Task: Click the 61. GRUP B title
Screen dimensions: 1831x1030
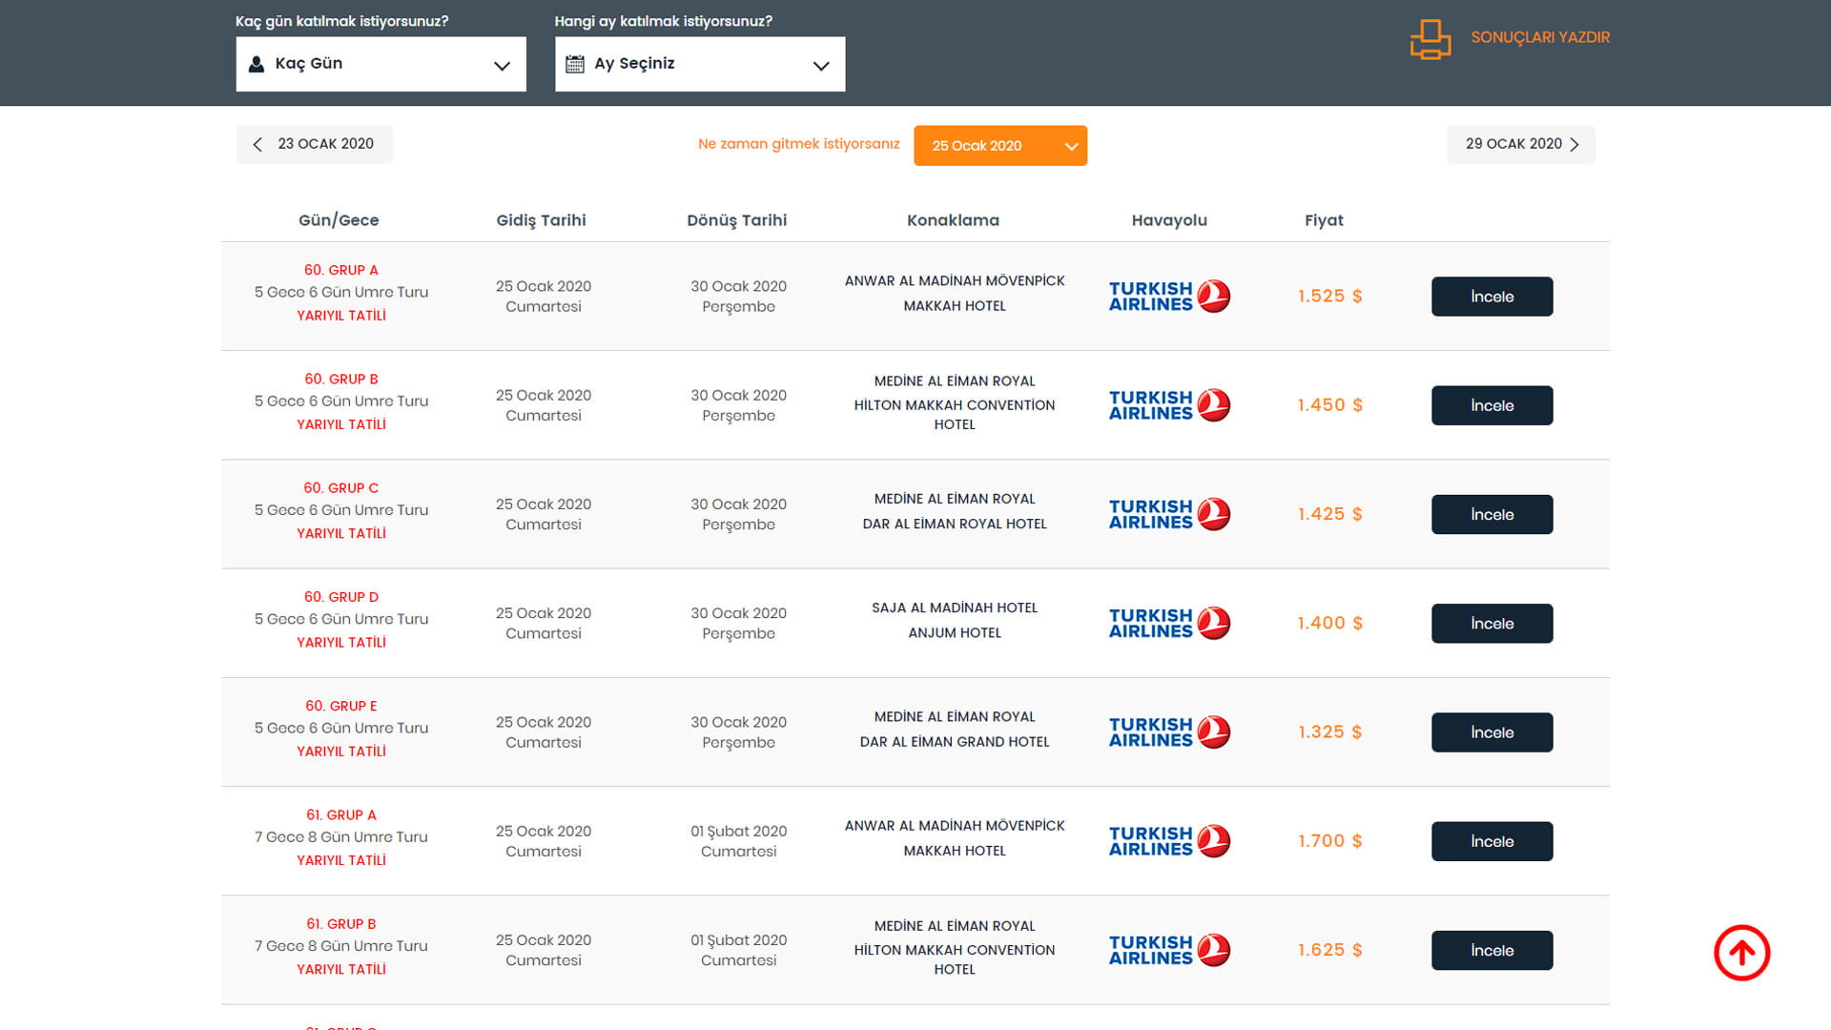Action: click(341, 923)
